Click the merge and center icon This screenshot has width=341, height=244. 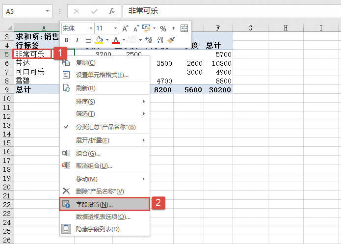[x=184, y=28]
